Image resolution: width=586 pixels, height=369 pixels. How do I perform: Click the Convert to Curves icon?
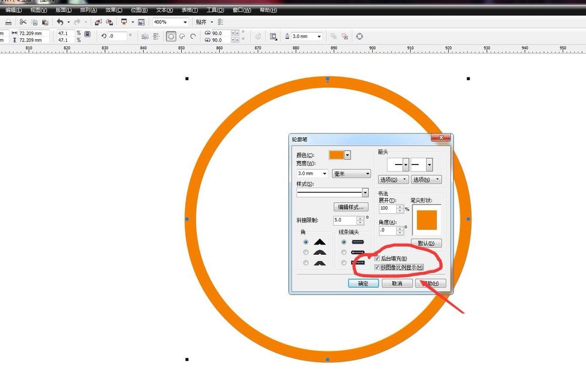point(359,36)
